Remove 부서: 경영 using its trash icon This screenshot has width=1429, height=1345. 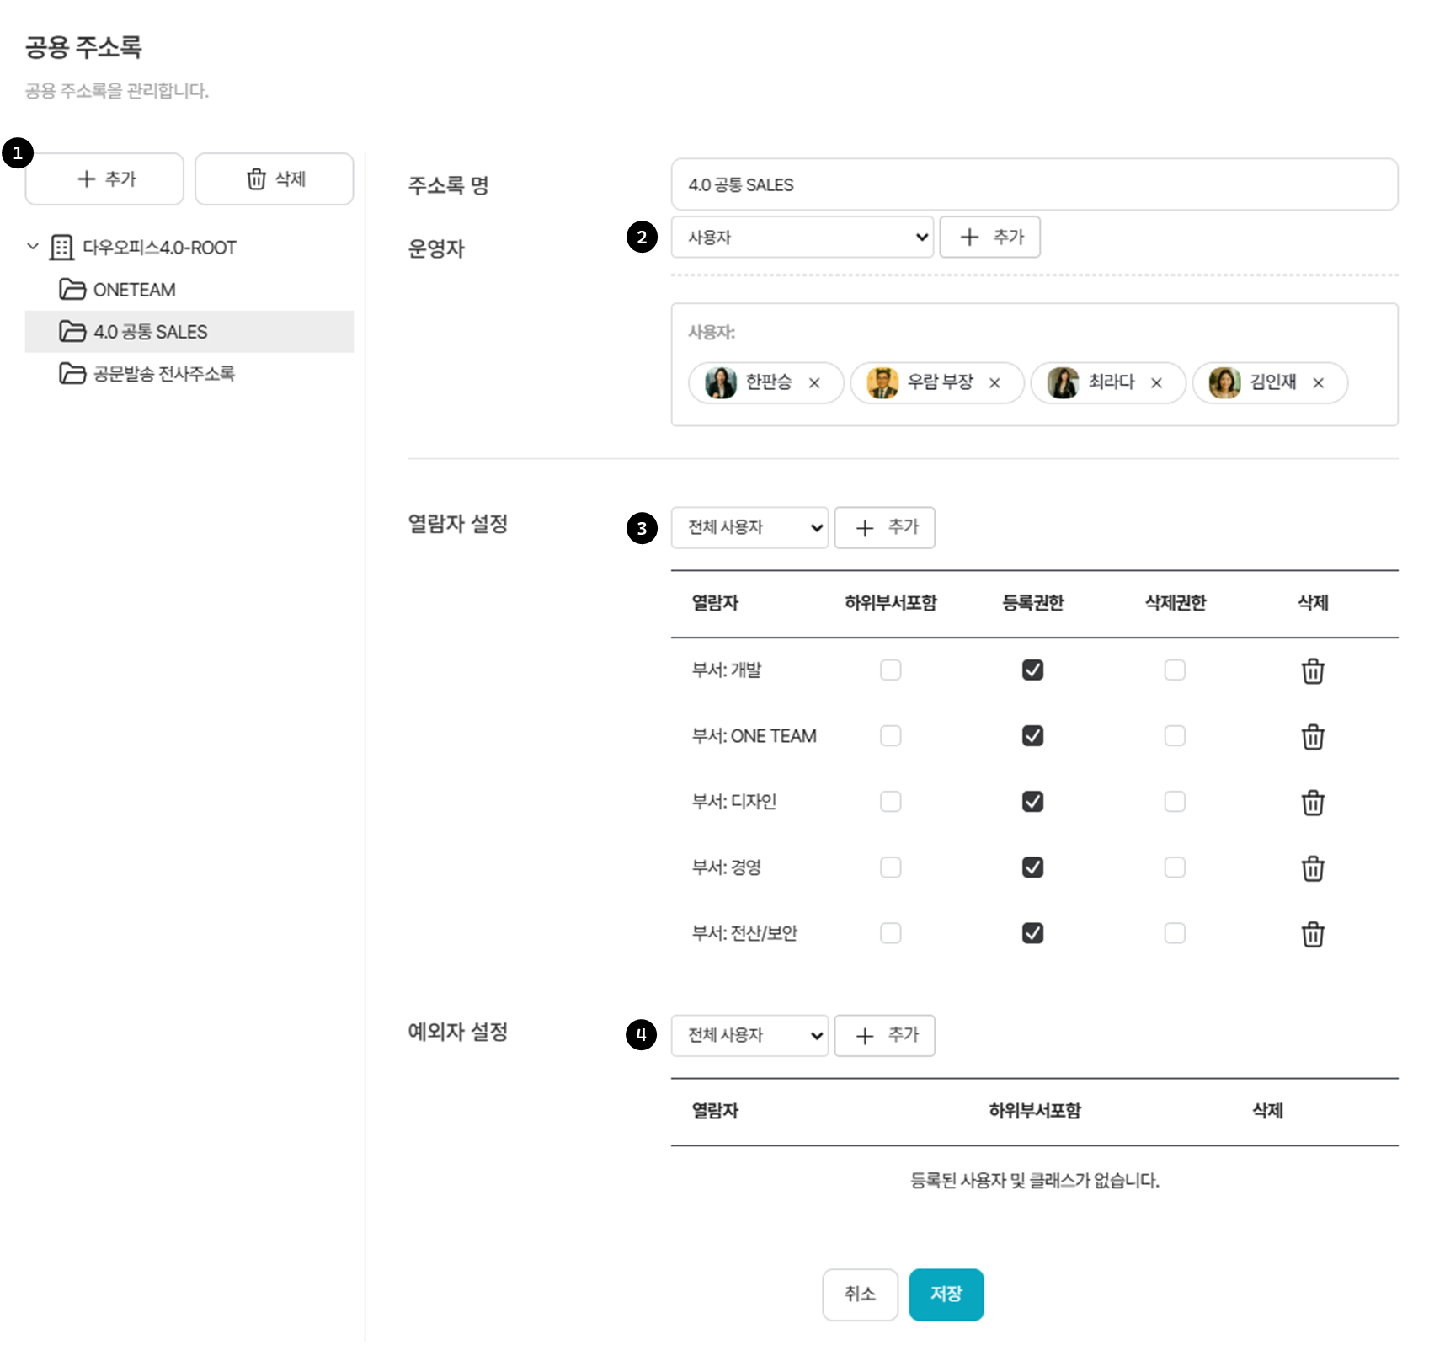1312,868
